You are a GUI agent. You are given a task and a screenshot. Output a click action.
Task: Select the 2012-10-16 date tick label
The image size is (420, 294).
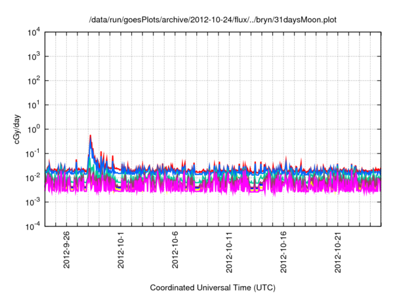pyautogui.click(x=284, y=252)
